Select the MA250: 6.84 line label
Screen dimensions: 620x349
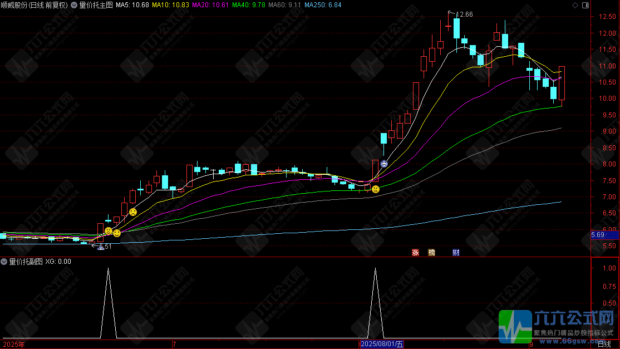pyautogui.click(x=323, y=5)
